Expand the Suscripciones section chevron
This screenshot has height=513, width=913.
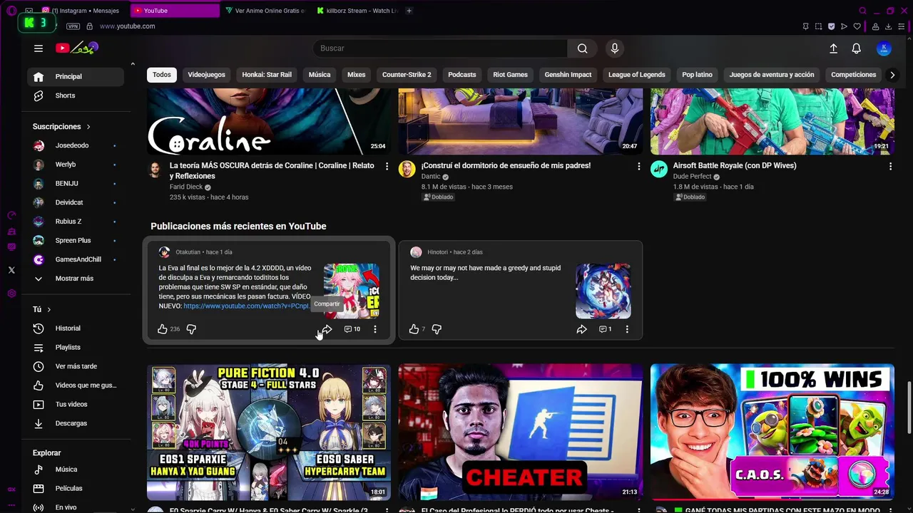[88, 127]
